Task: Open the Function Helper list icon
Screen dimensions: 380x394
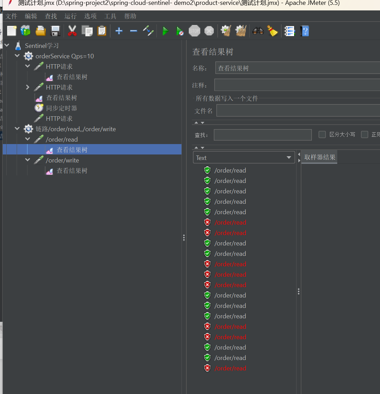Action: pyautogui.click(x=289, y=31)
